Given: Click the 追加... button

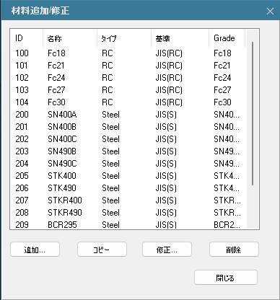Looking at the screenshot, I should [x=35, y=250].
